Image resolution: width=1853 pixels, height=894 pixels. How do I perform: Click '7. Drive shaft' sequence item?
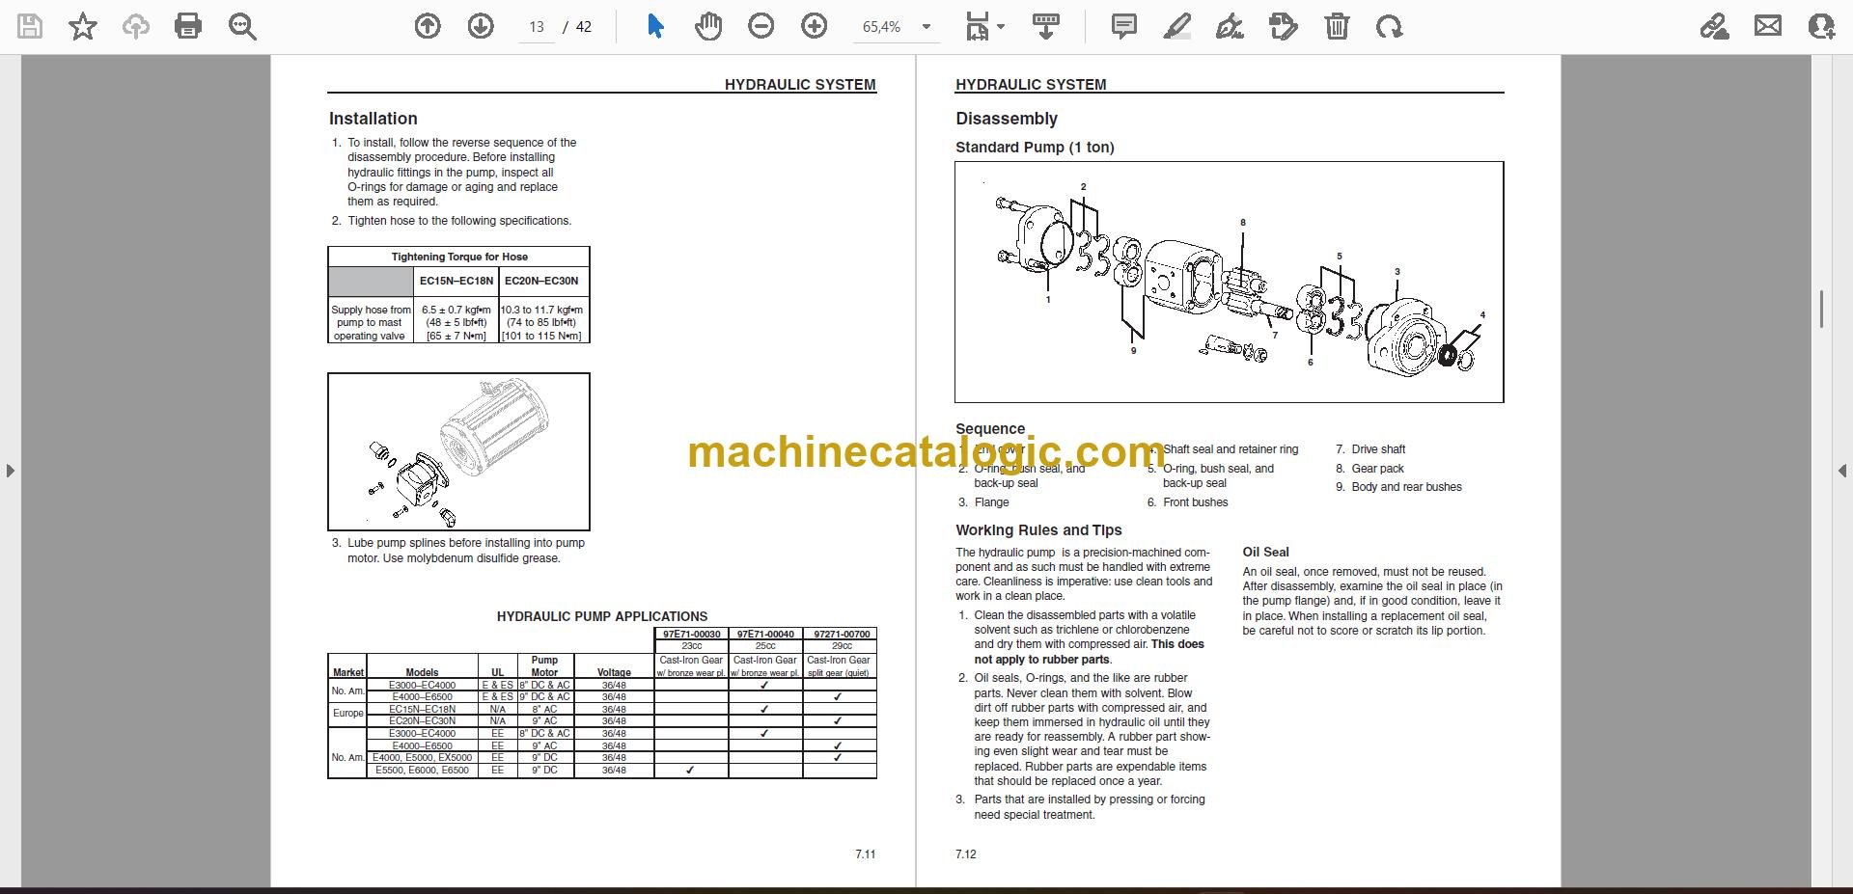pos(1370,449)
